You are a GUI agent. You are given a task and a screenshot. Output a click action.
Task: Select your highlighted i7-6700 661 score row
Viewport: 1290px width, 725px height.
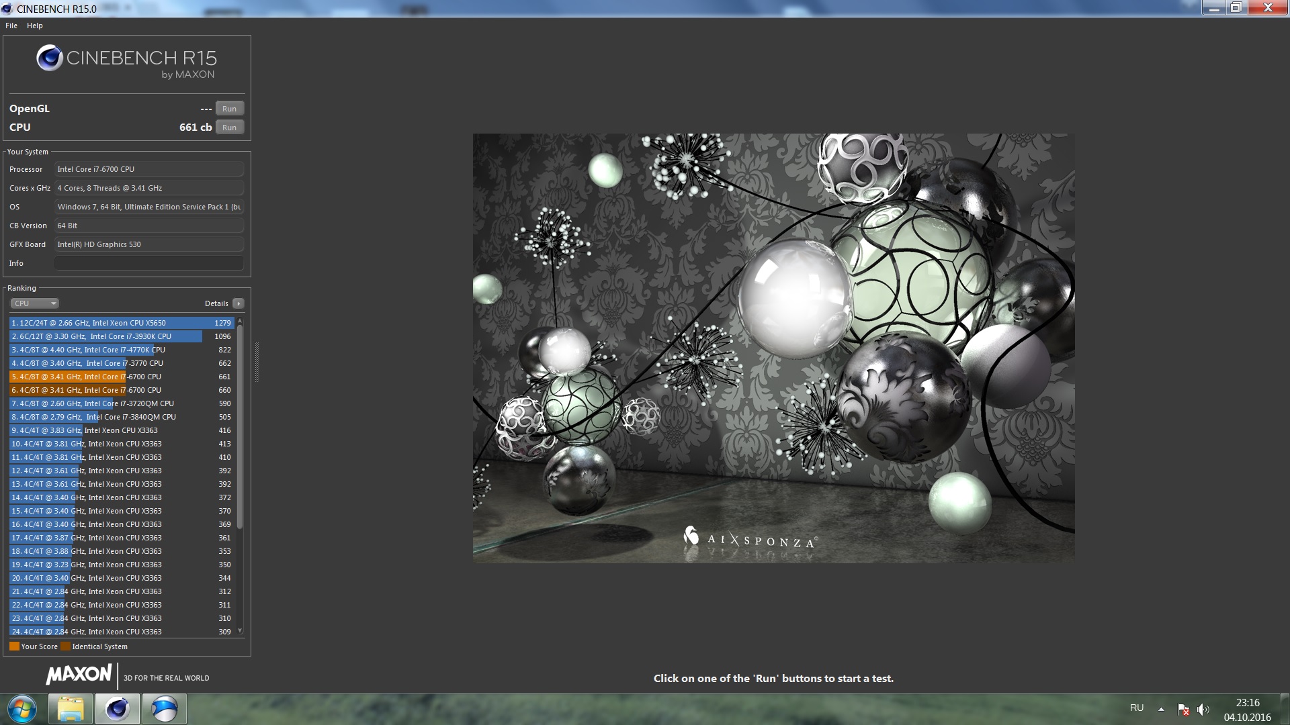(x=121, y=377)
